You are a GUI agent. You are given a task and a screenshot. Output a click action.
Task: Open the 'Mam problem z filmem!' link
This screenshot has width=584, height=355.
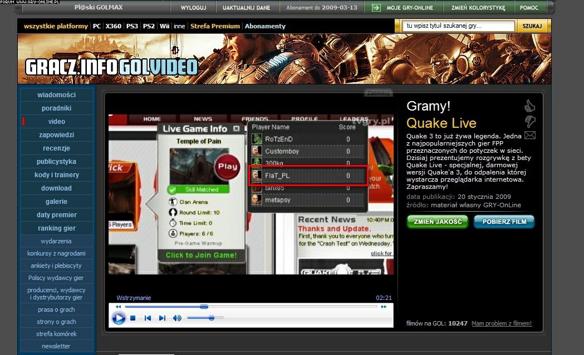501,323
